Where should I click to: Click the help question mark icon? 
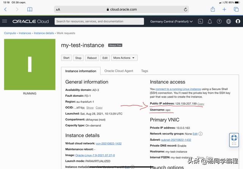pos(219,22)
